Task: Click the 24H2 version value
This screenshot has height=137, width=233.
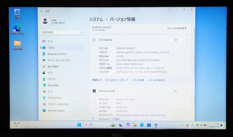Action: pyautogui.click(x=119, y=103)
